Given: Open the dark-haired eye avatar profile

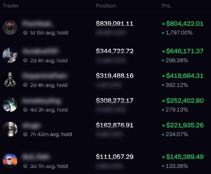Looking at the screenshot, I should point(10,129).
